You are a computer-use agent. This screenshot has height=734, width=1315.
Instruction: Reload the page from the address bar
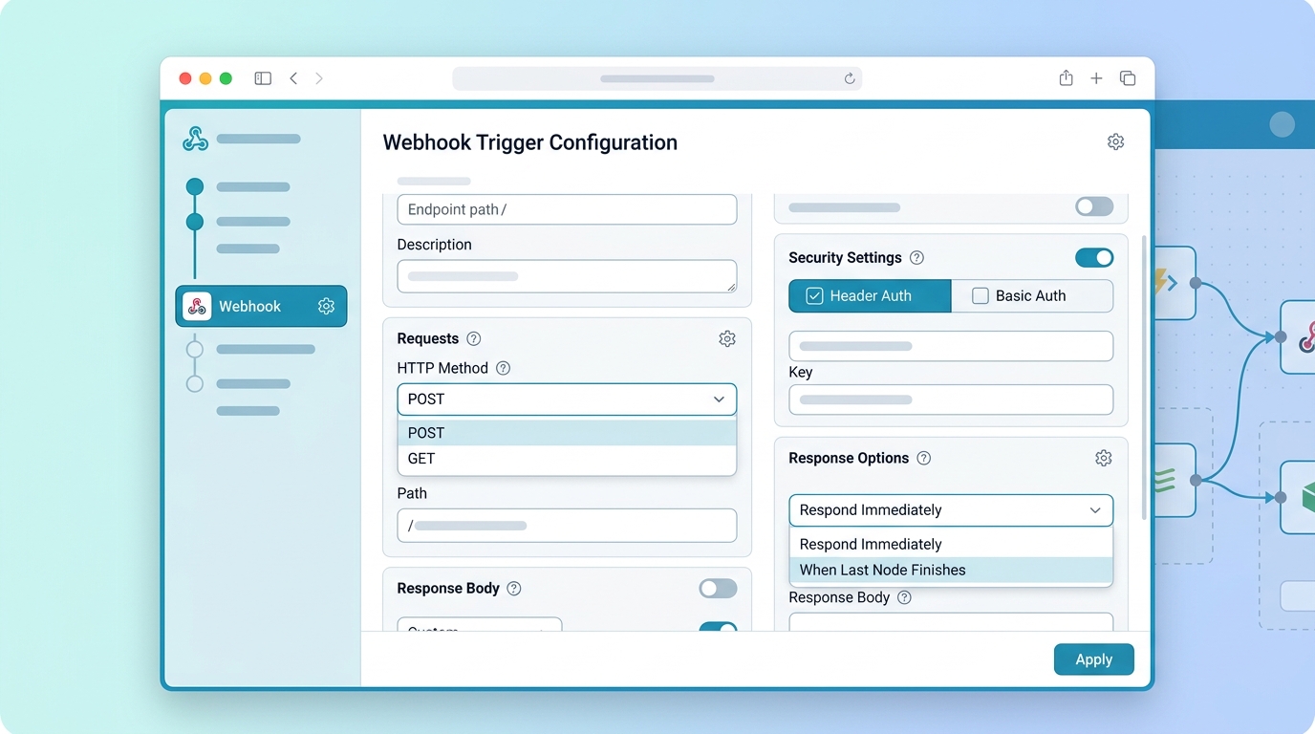click(849, 78)
